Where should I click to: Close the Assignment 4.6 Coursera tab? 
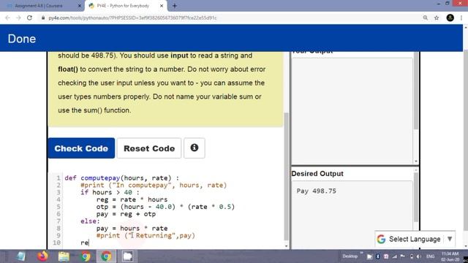coord(80,6)
